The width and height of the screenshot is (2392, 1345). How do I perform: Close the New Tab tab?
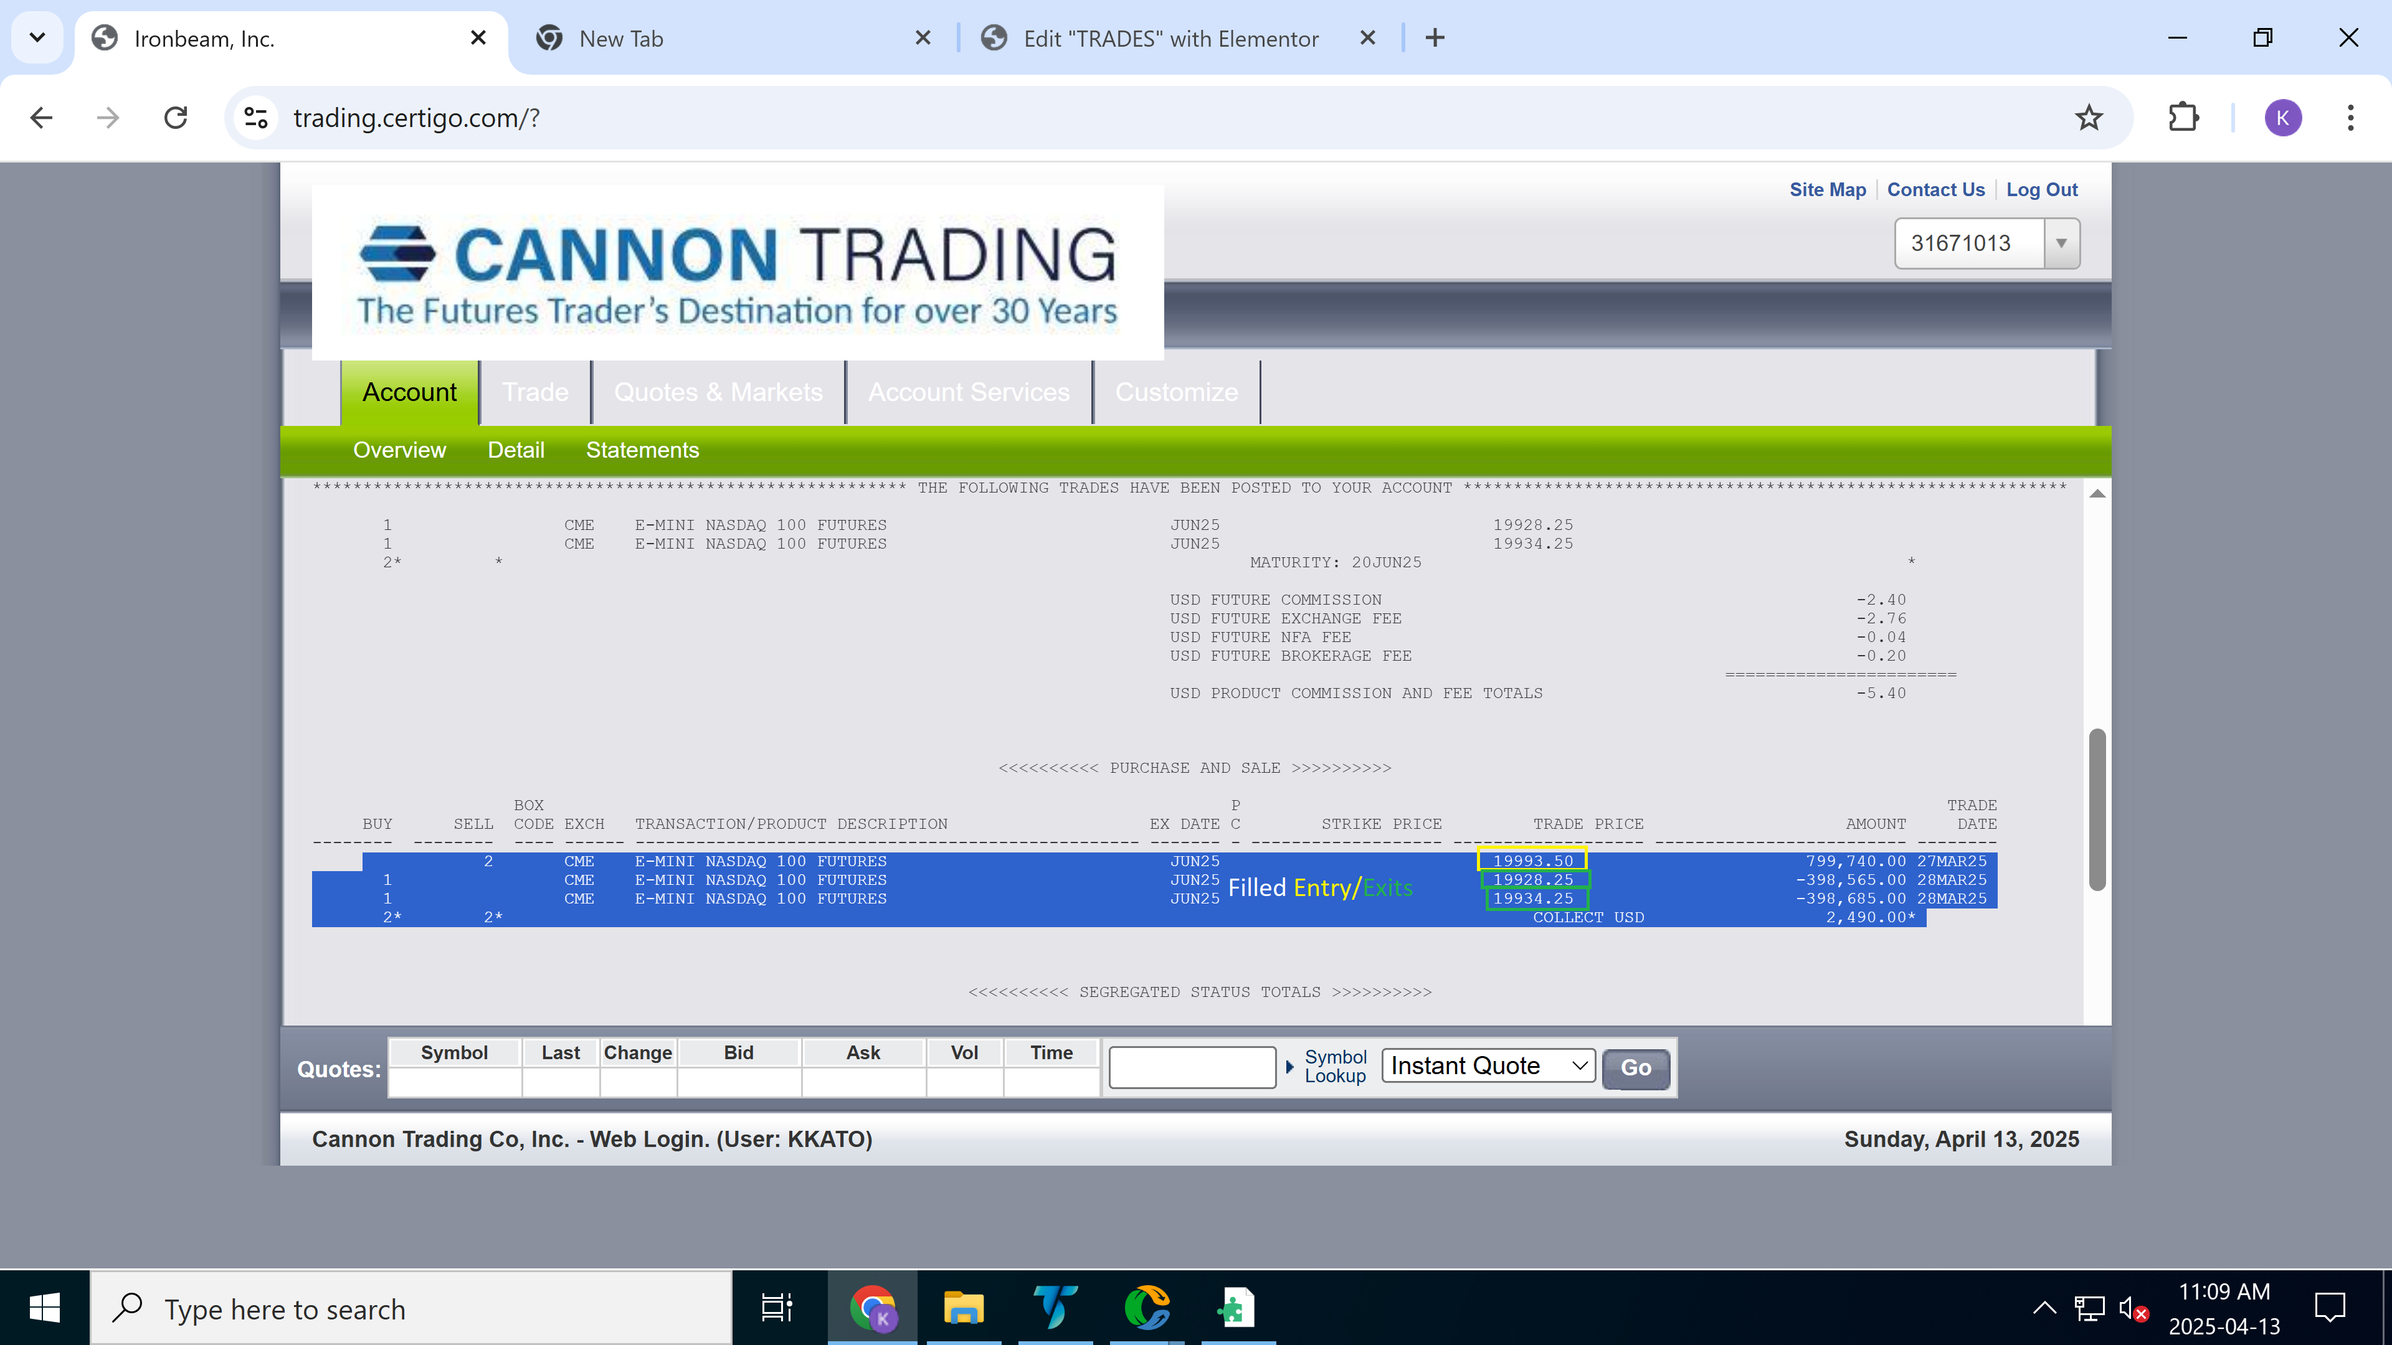pyautogui.click(x=923, y=38)
